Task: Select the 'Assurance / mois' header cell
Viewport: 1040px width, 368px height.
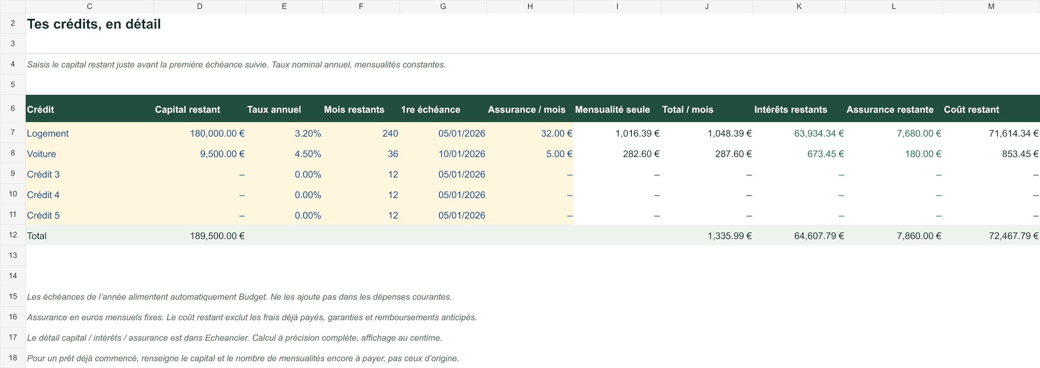Action: (530, 109)
